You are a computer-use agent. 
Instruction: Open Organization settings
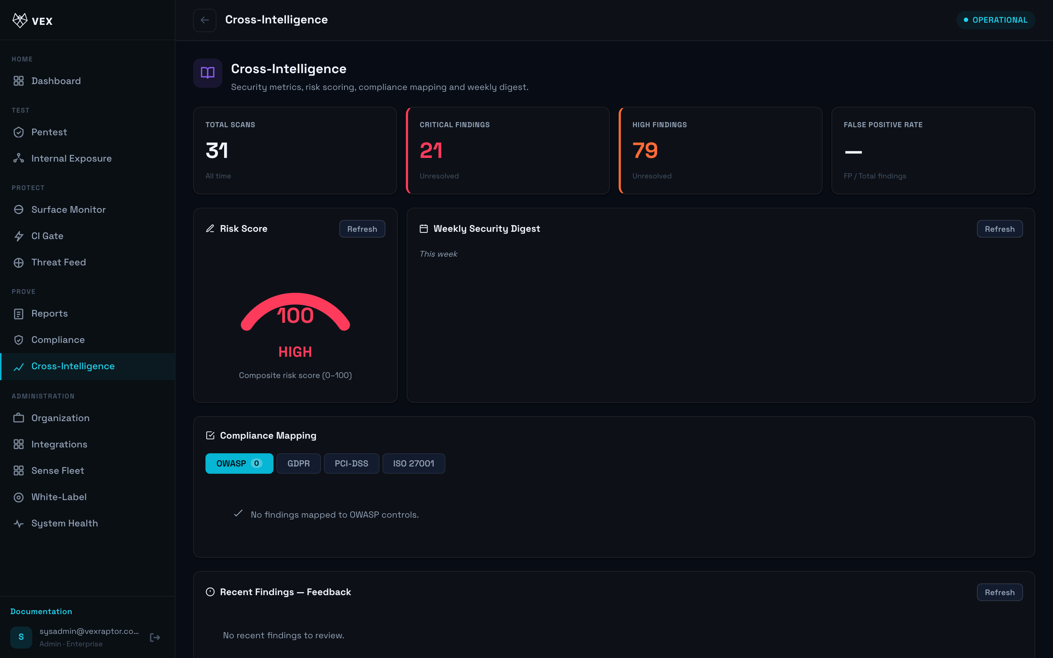pyautogui.click(x=87, y=418)
